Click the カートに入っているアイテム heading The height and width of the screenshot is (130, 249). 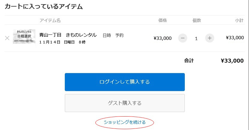tap(44, 7)
